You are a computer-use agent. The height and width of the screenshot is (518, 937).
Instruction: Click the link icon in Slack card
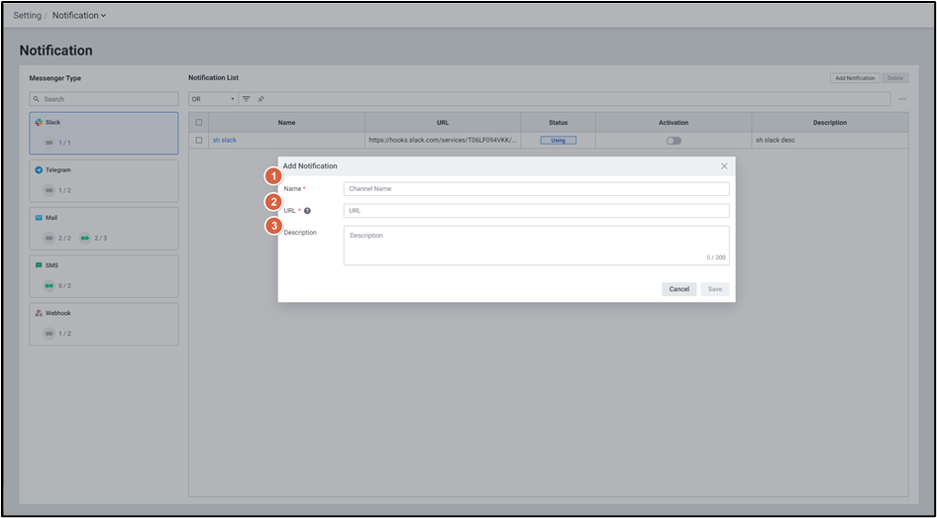pyautogui.click(x=49, y=143)
